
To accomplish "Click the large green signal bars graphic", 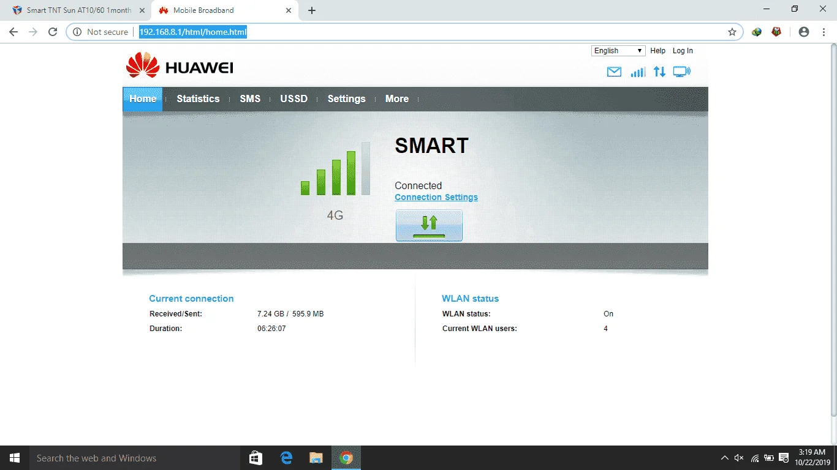I will (x=335, y=169).
